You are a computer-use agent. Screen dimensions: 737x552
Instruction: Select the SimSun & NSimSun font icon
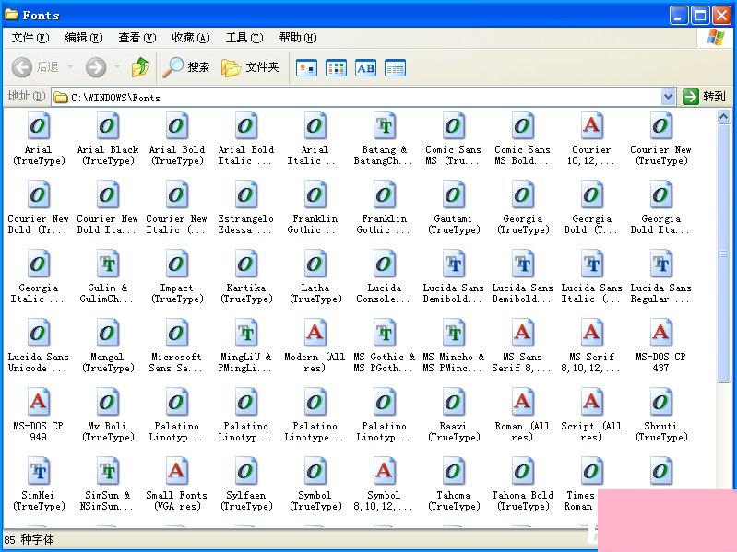point(108,471)
